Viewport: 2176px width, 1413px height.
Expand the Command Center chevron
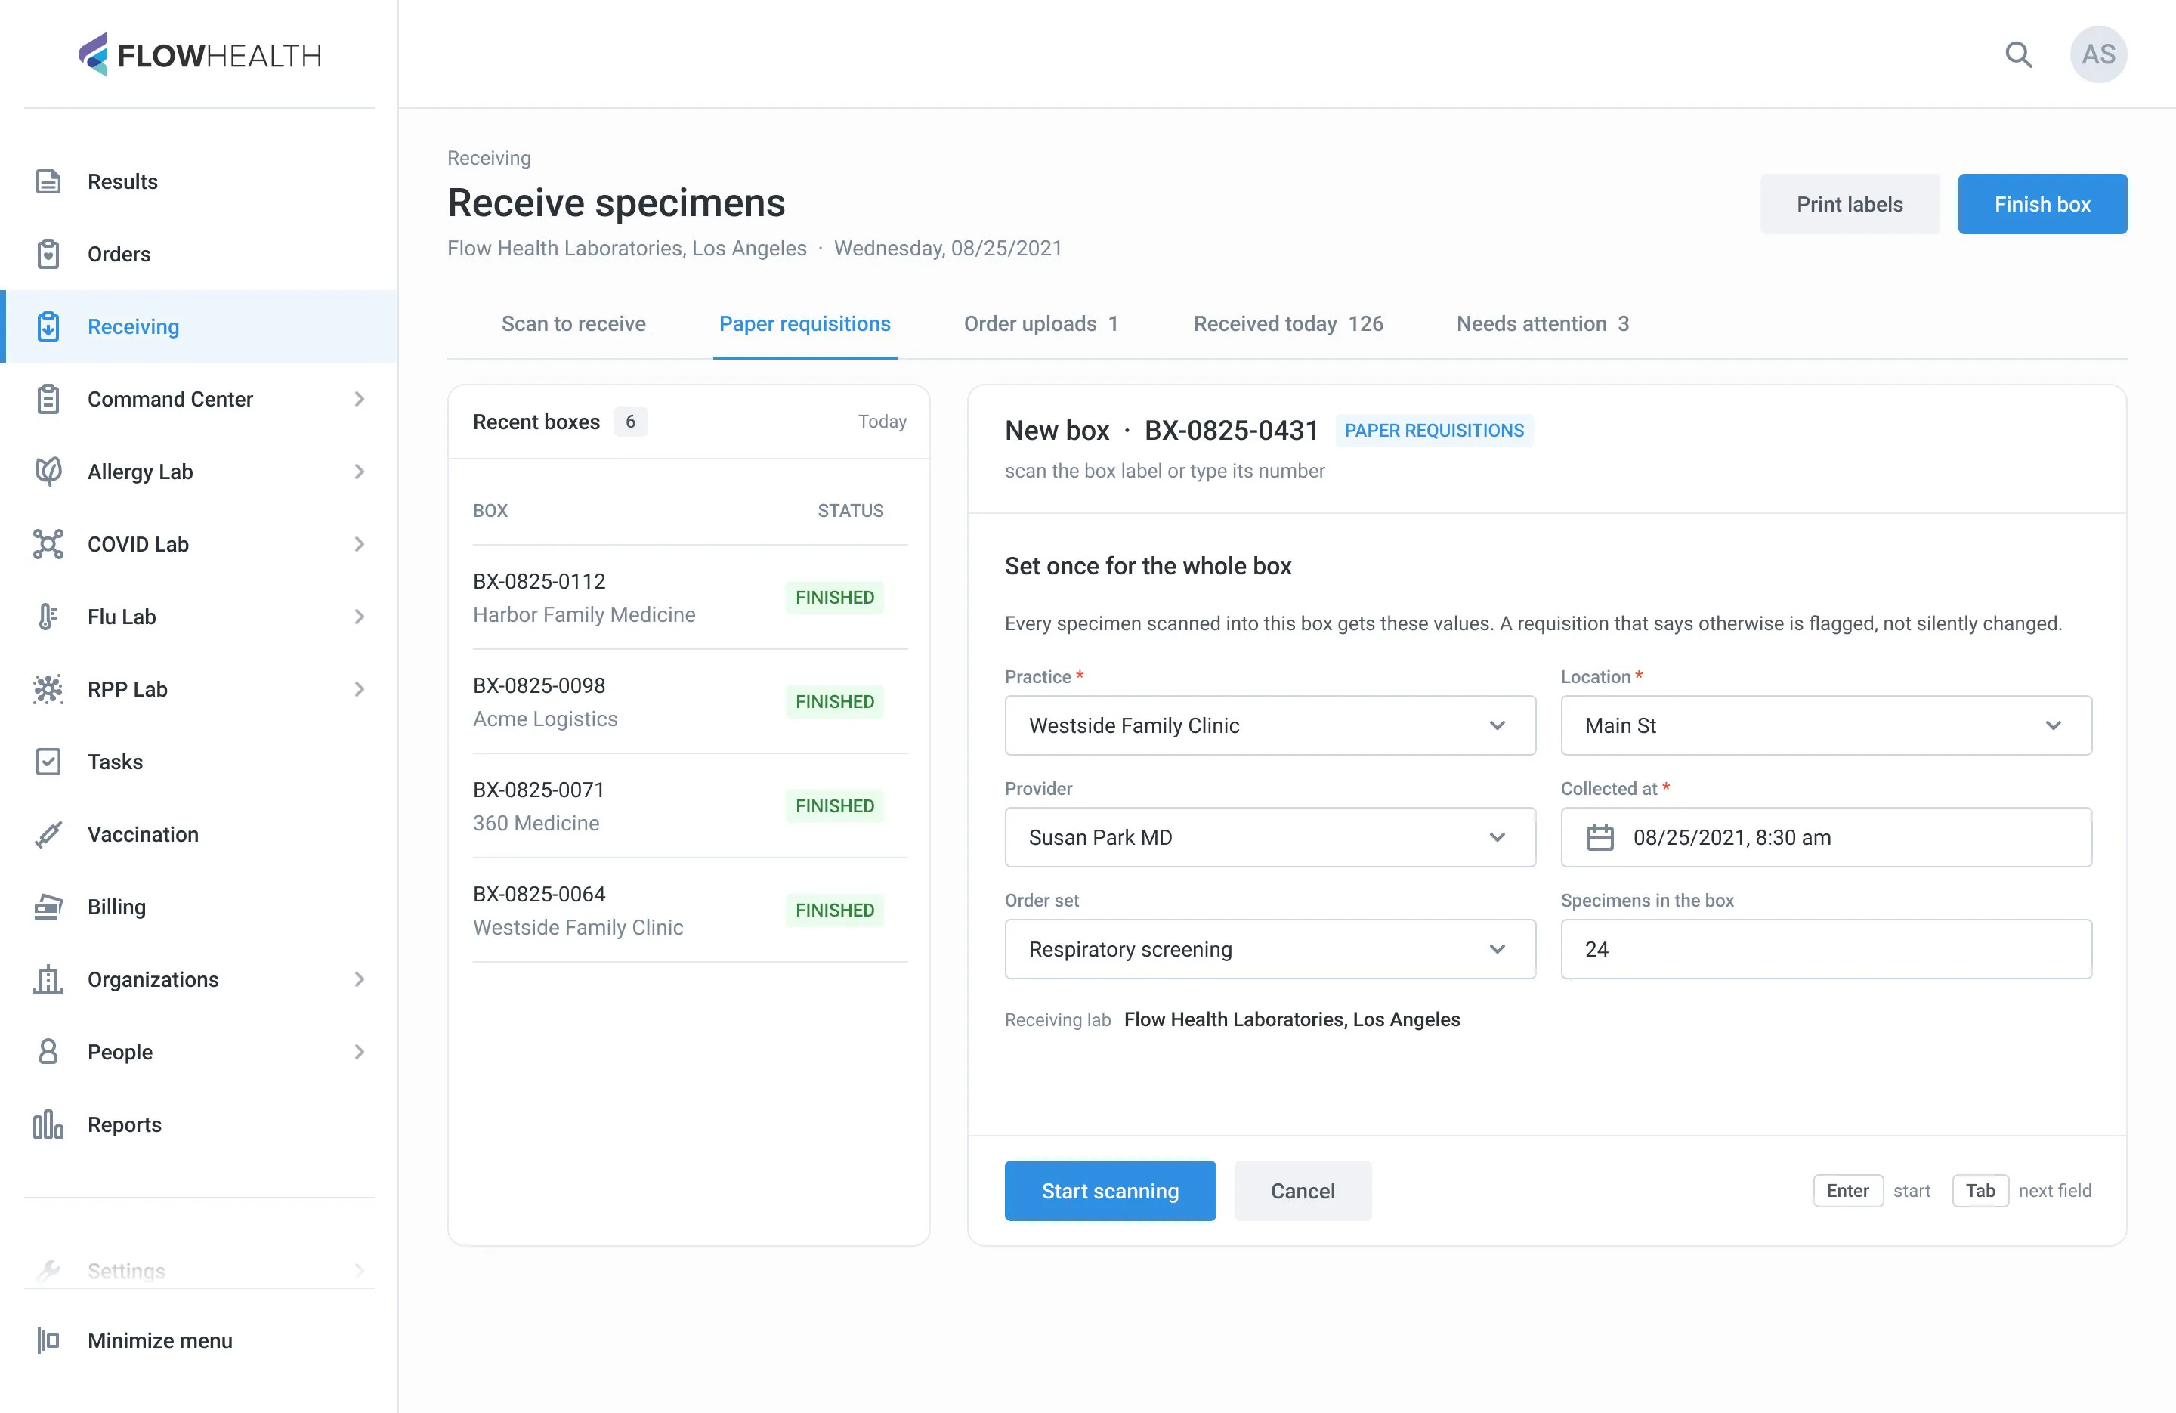pos(360,399)
